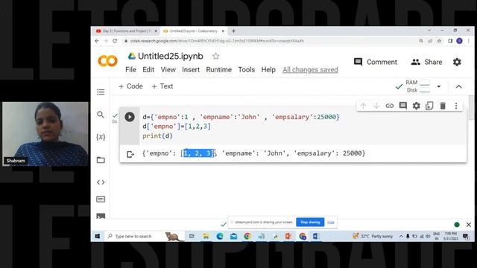477x268 pixels.
Task: Click the Colab CO logo
Action: click(x=107, y=61)
